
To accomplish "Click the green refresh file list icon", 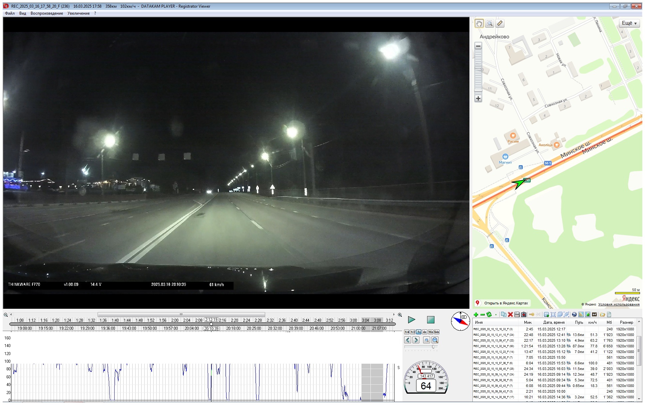I will coord(489,314).
